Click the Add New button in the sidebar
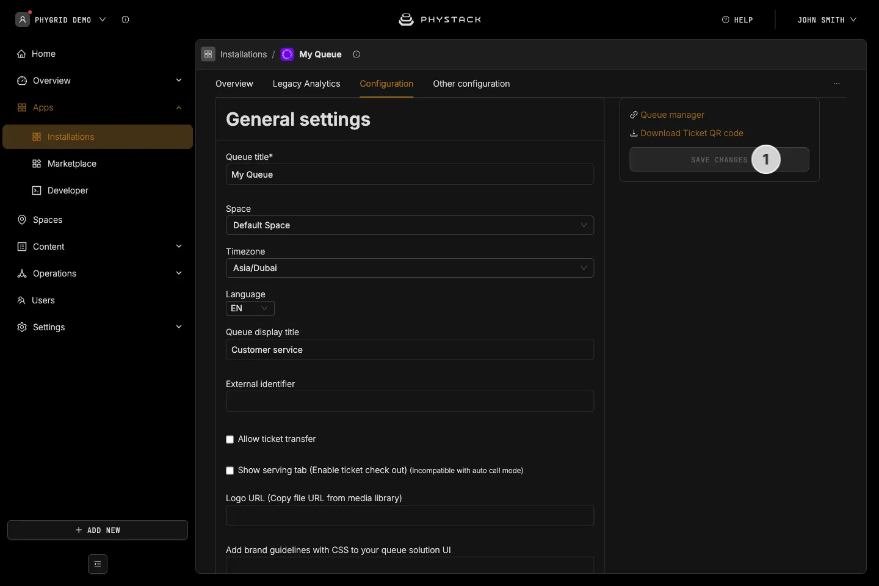This screenshot has height=586, width=879. coord(98,530)
